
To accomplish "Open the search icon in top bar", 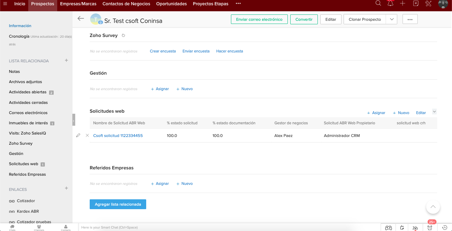I will tap(378, 4).
